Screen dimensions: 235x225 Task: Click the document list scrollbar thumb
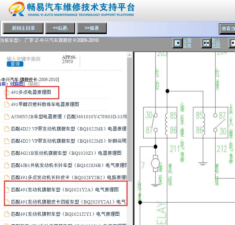coord(129,120)
